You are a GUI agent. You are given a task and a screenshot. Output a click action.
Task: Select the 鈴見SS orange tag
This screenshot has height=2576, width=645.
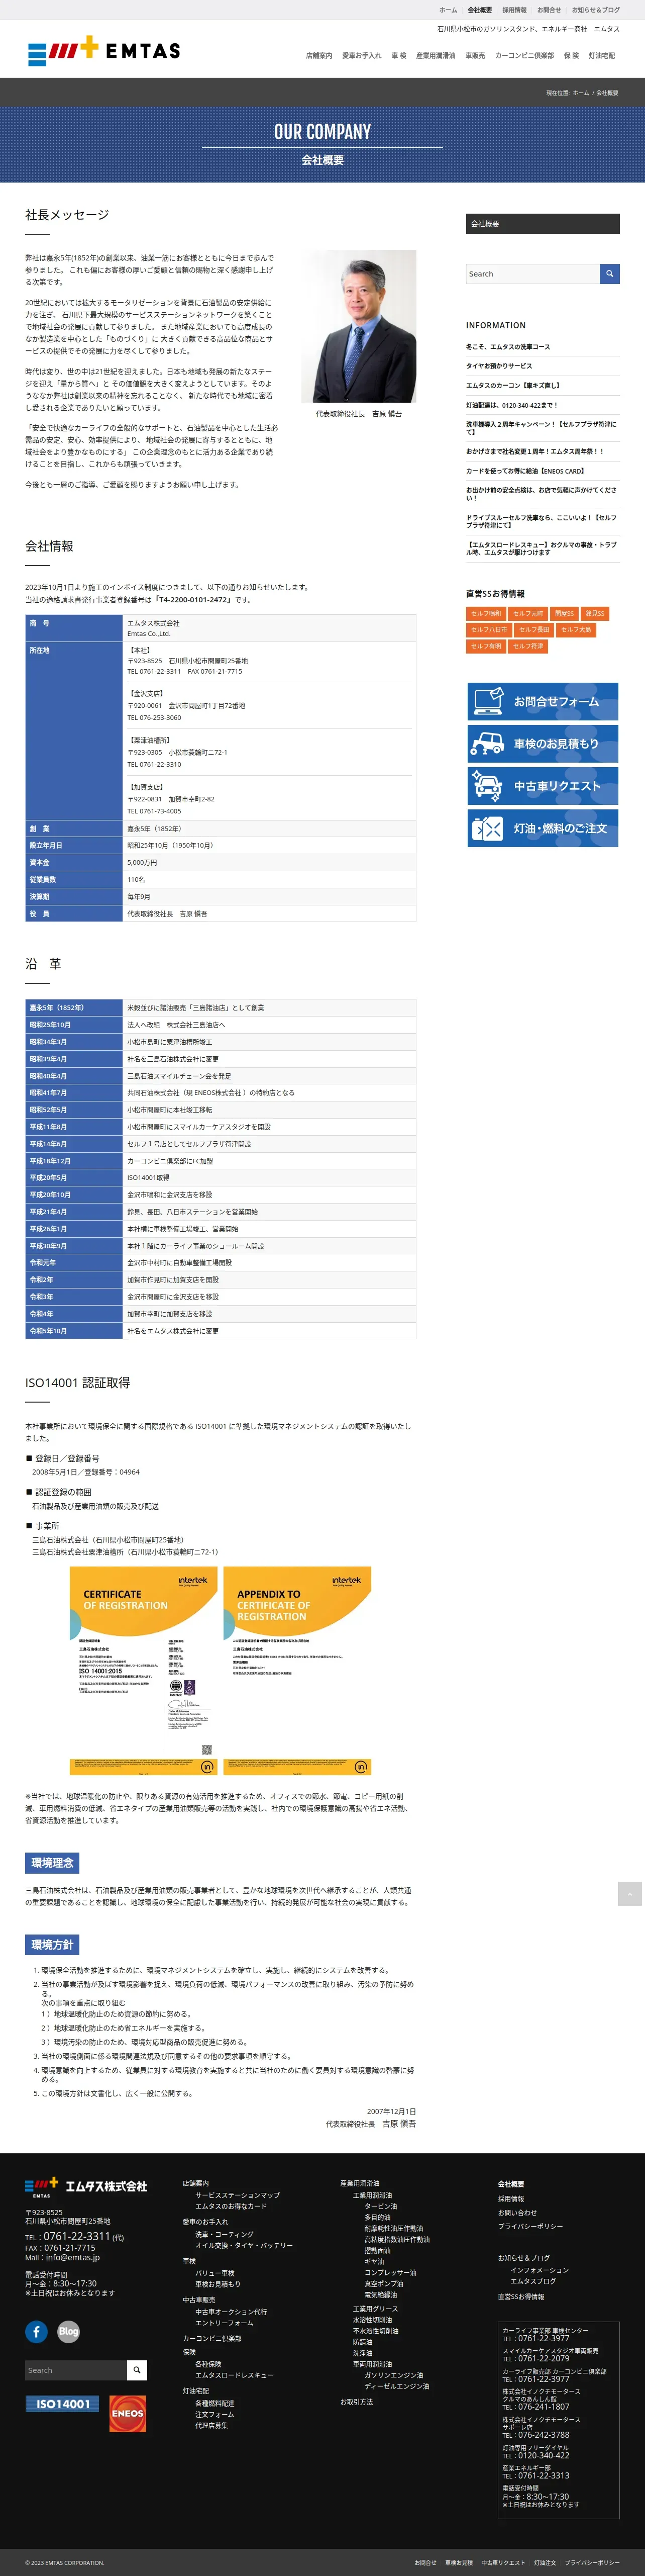point(594,613)
